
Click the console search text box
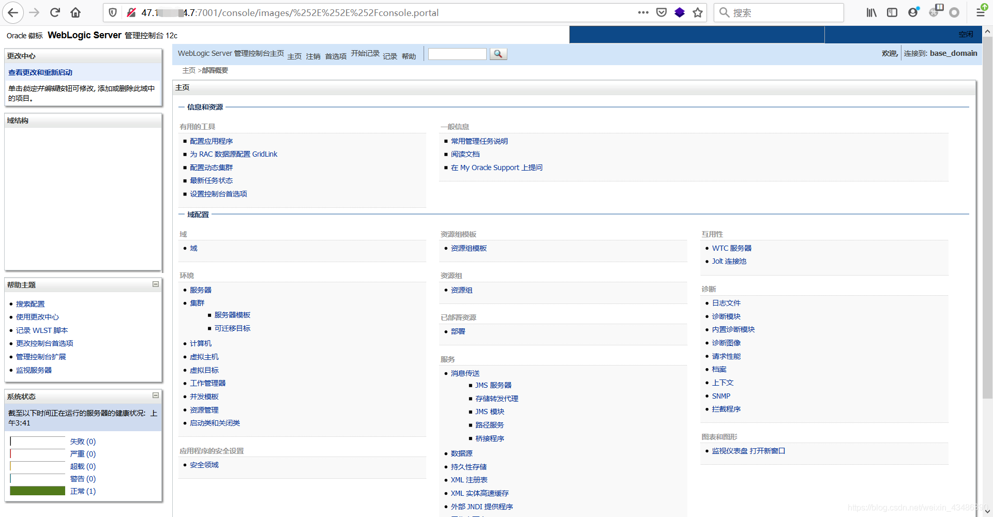457,54
